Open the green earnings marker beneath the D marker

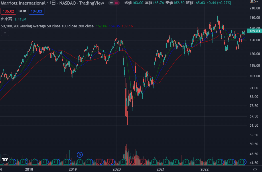click(x=80, y=162)
